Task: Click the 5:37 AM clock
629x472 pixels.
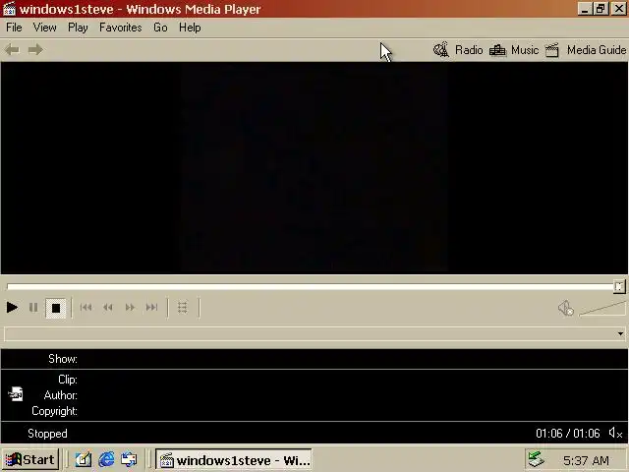Action: coord(586,461)
